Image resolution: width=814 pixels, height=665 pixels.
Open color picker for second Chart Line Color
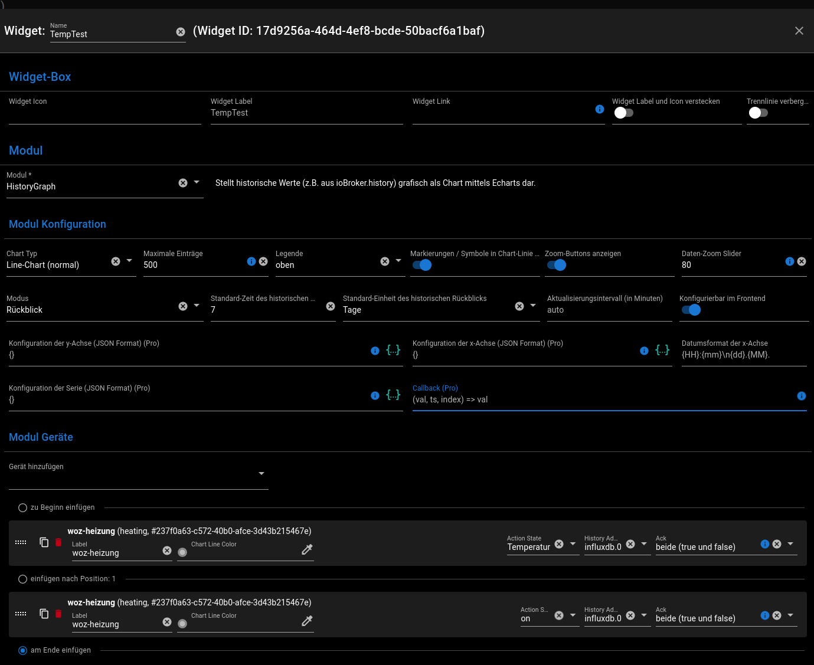[307, 621]
